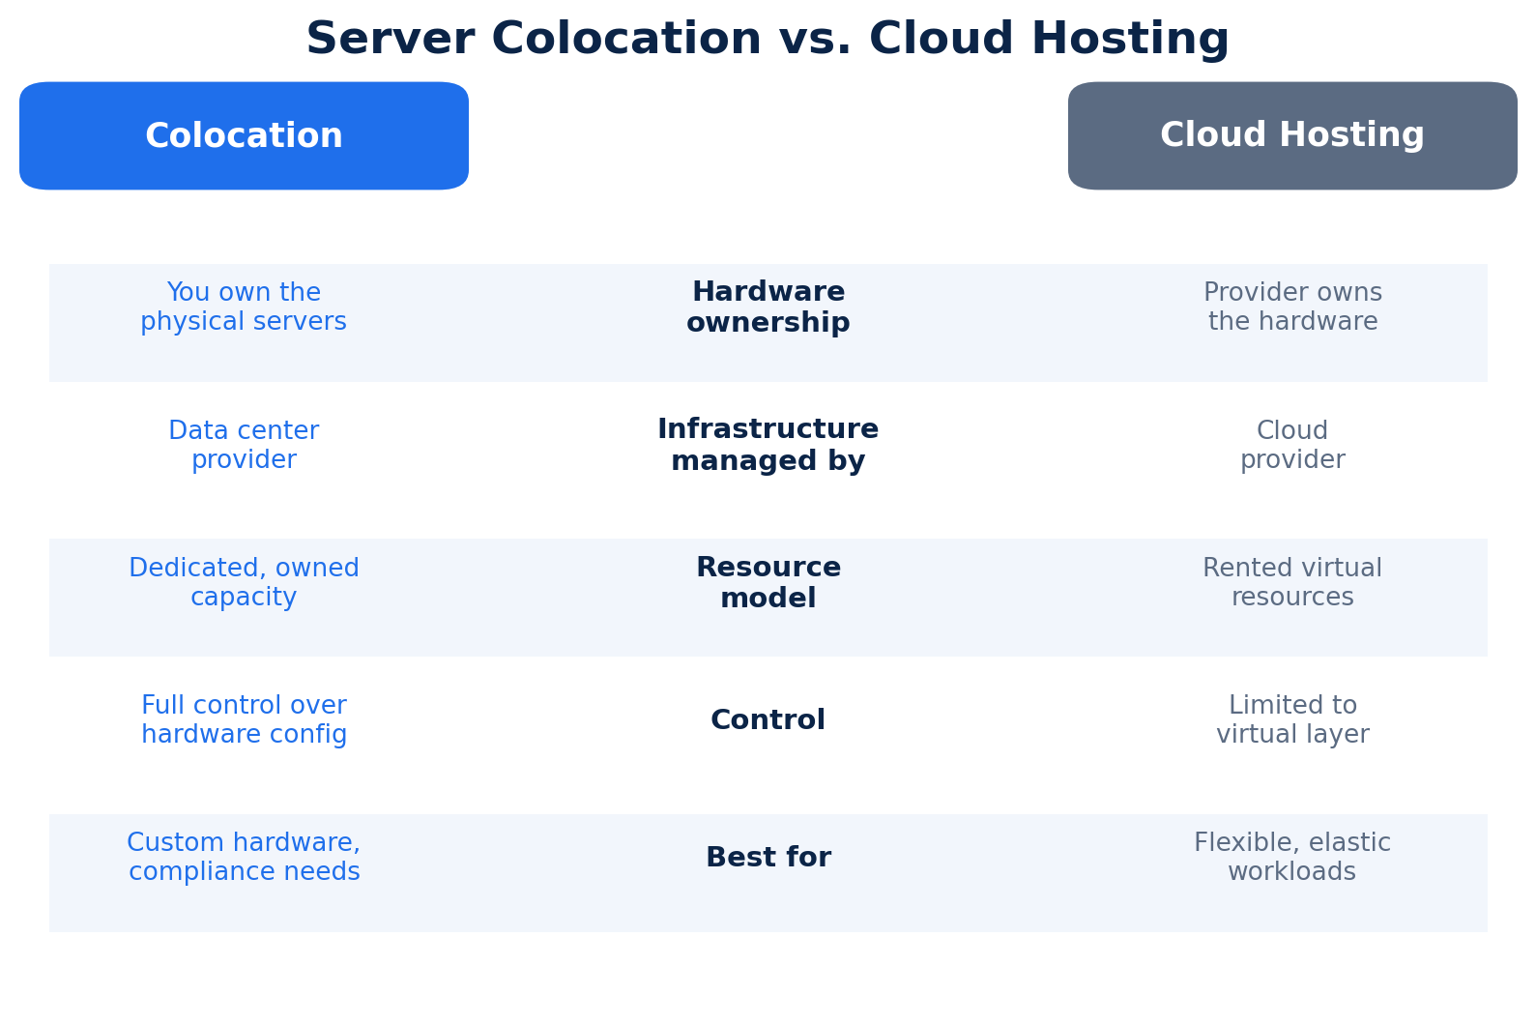Click the 'Cloud provider' cell
The width and height of the screenshot is (1536, 1025).
[x=1292, y=446]
